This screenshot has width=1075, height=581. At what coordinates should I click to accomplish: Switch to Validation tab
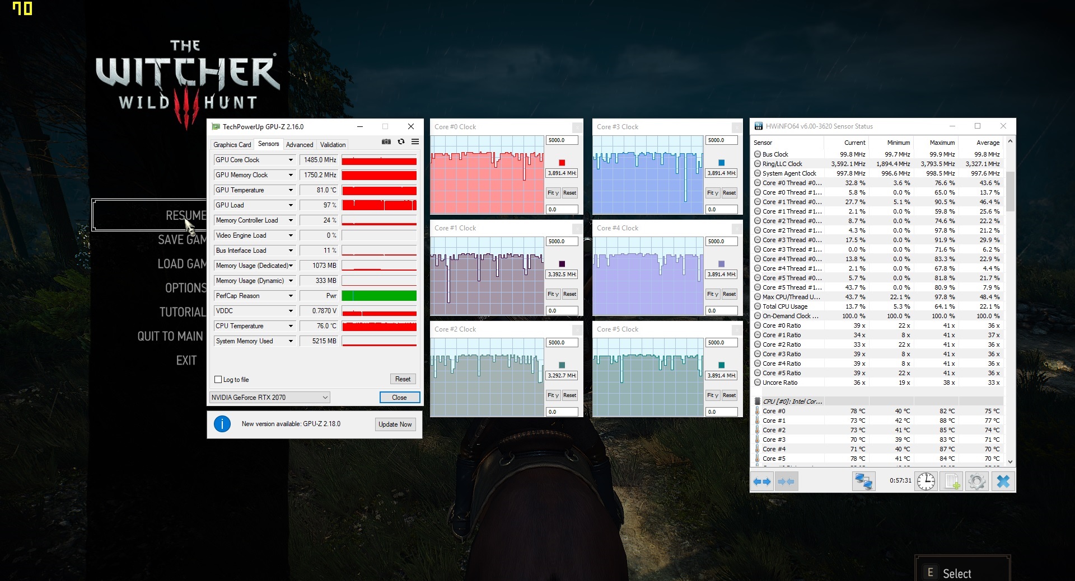click(333, 145)
